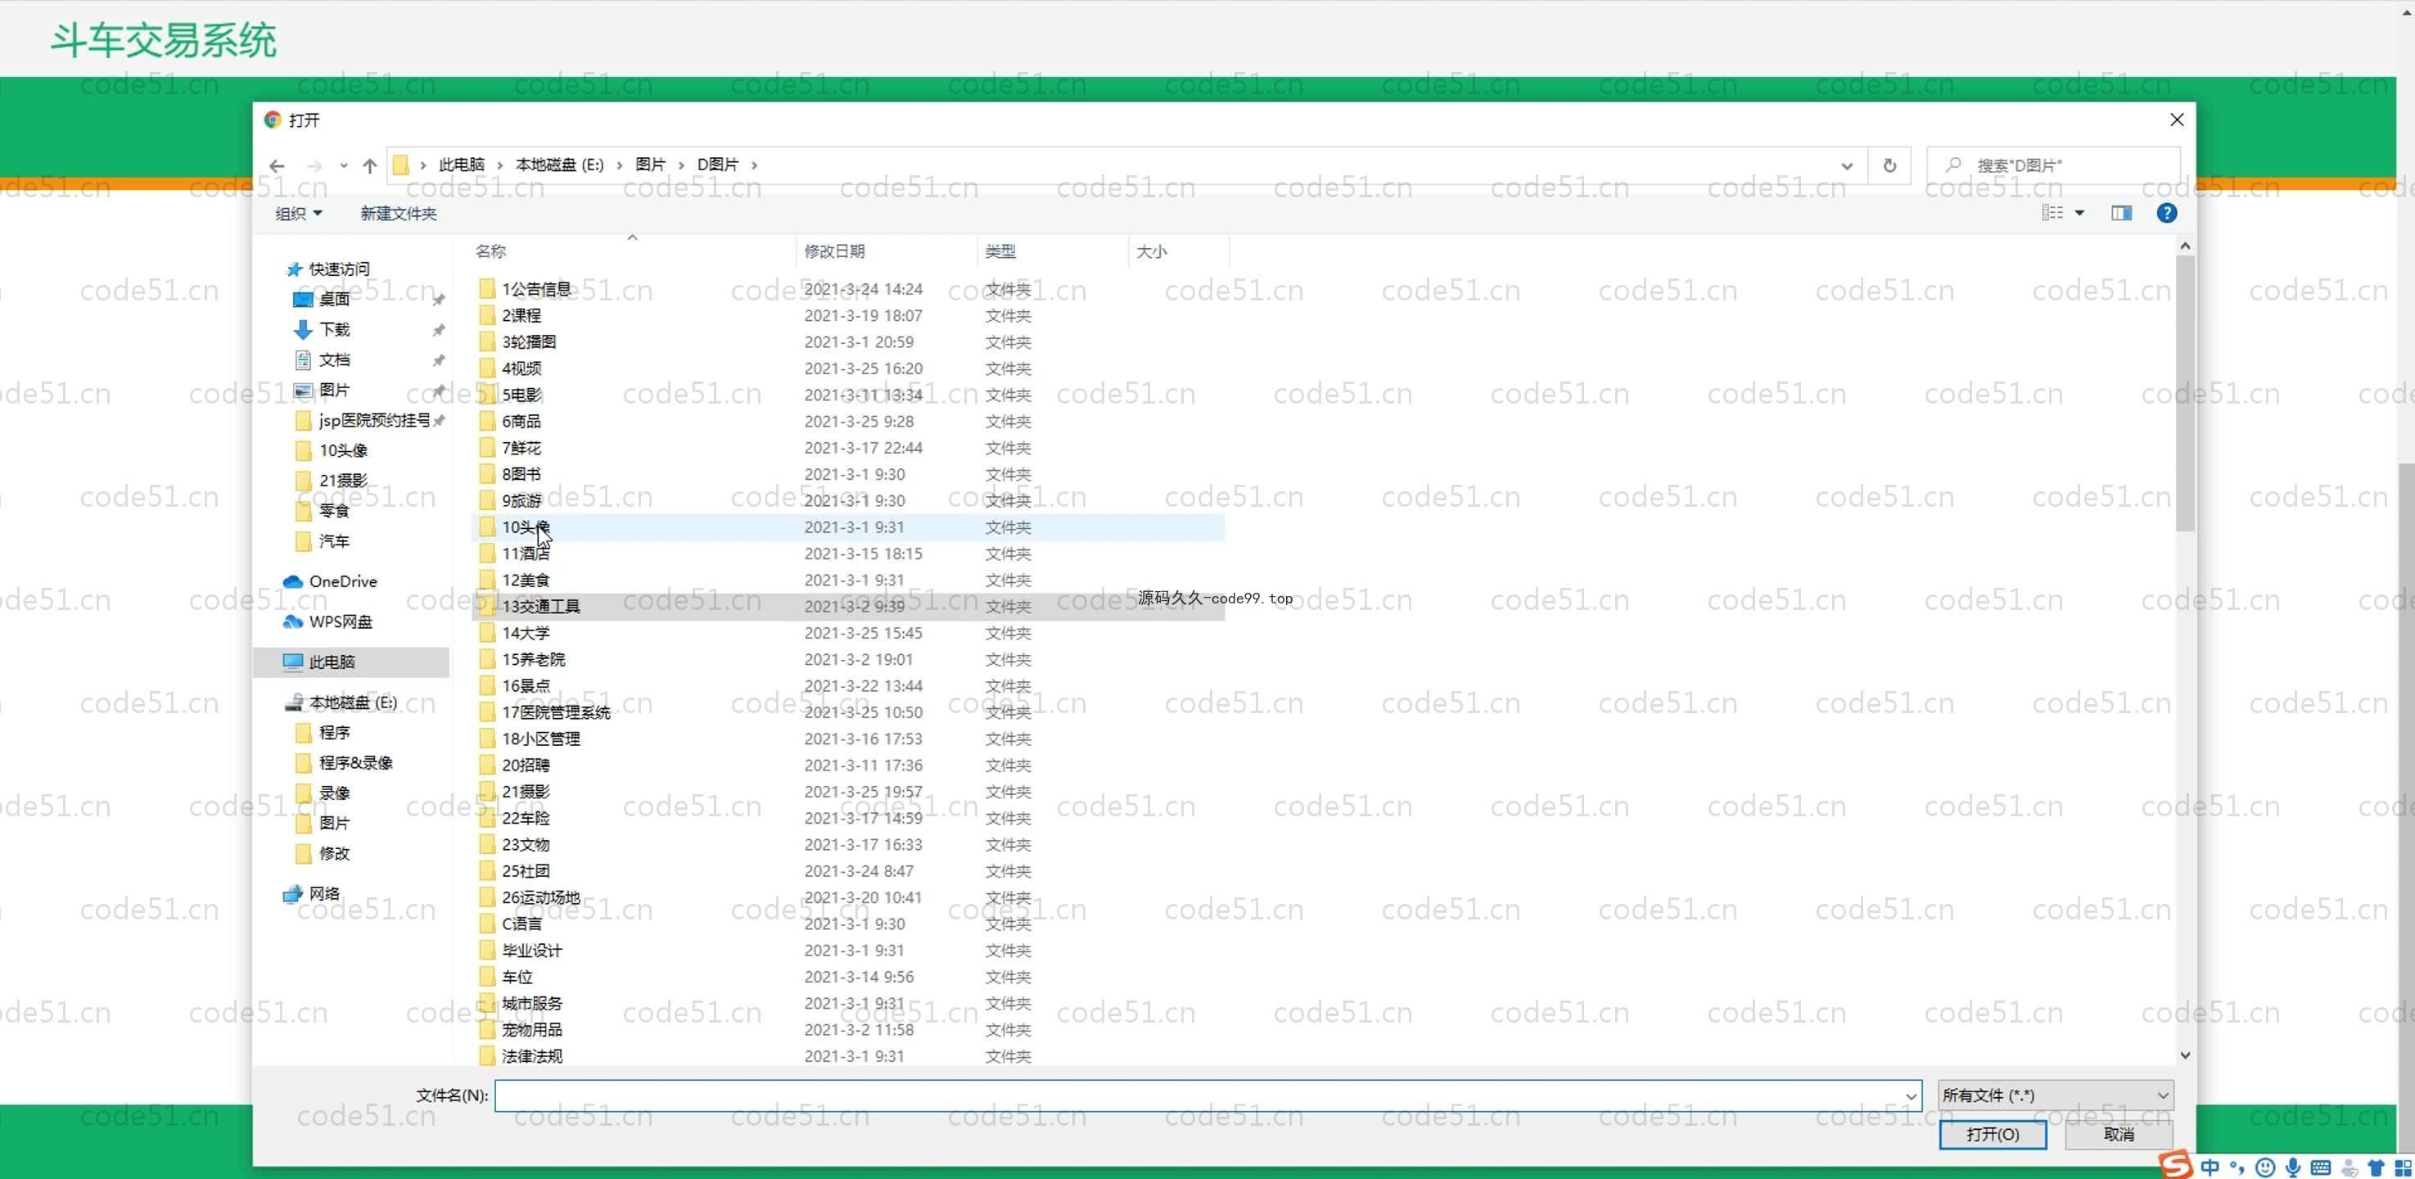Toggle the preview pane
This screenshot has height=1179, width=2415.
[x=2122, y=213]
